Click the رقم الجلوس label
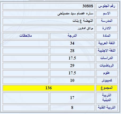121x114 pixels. point(107,6)
